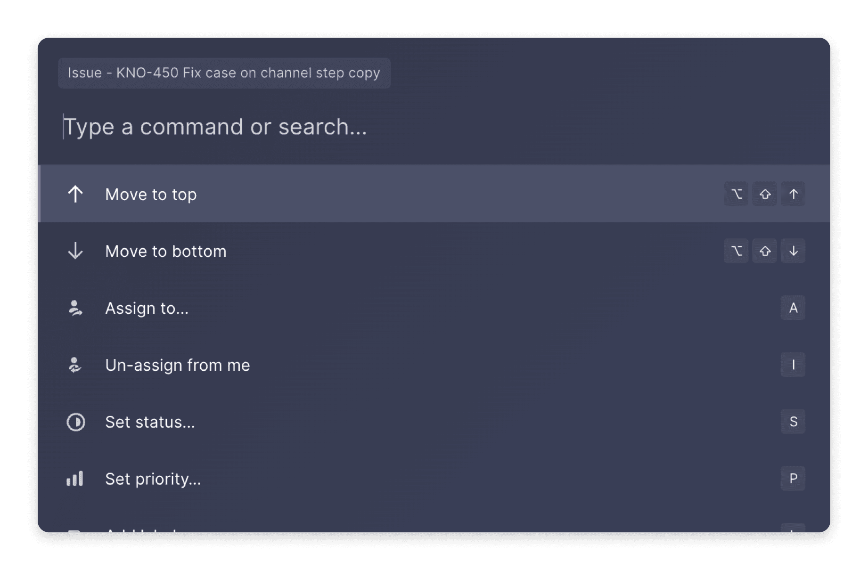Image resolution: width=868 pixels, height=570 pixels.
Task: Choose the Move to bottom command
Action: pyautogui.click(x=166, y=251)
